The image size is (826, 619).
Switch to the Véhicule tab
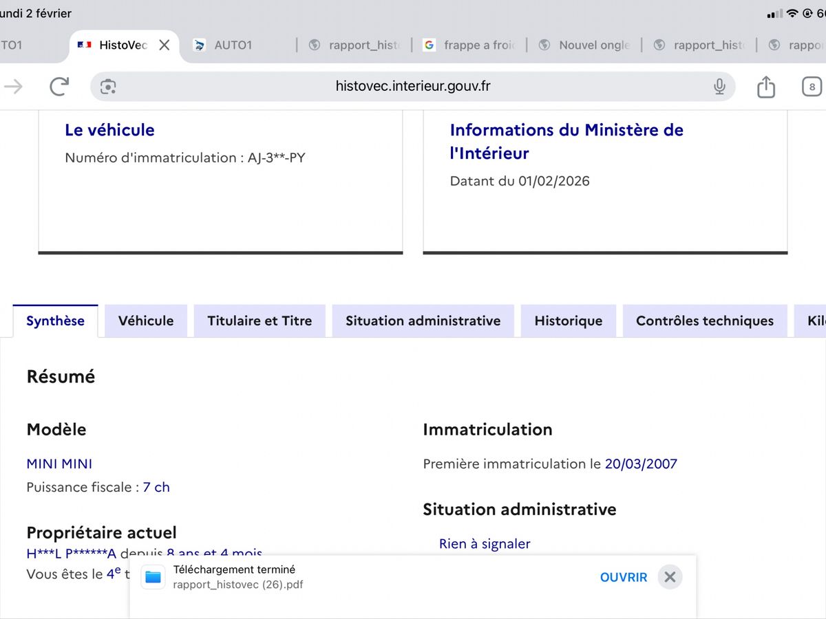coord(146,321)
